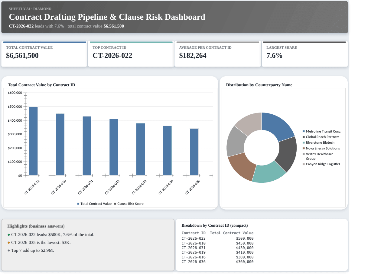Click the dashboard title 'Contract Drafting Pipeline & Clause Risk Dashboard'
The width and height of the screenshot is (371, 279).
click(107, 17)
